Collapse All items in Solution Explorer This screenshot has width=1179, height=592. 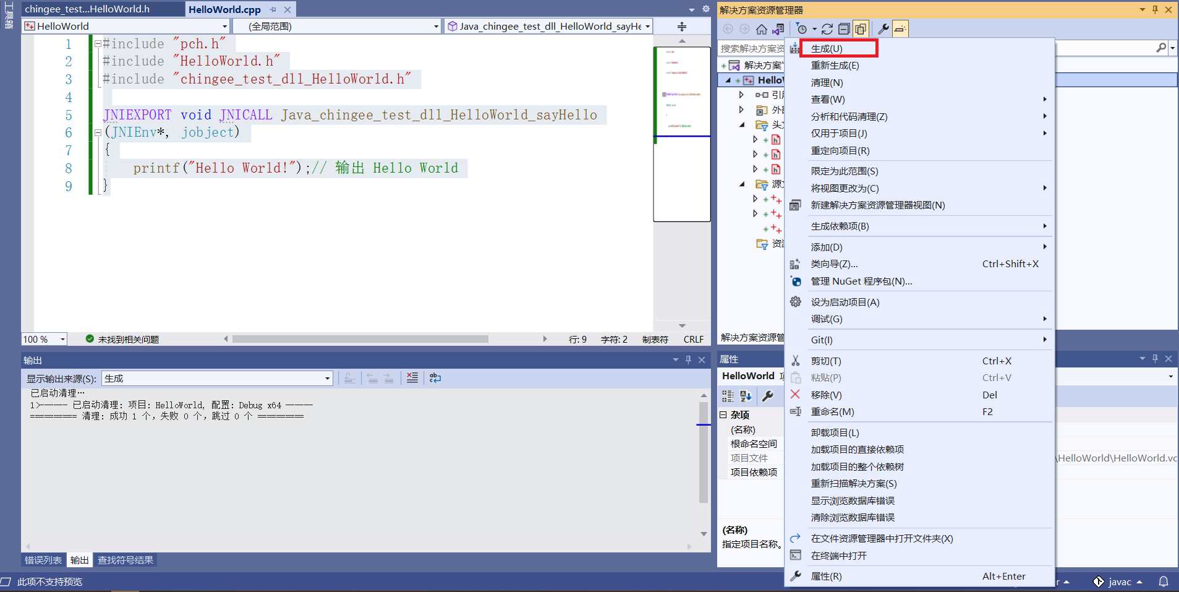click(846, 28)
